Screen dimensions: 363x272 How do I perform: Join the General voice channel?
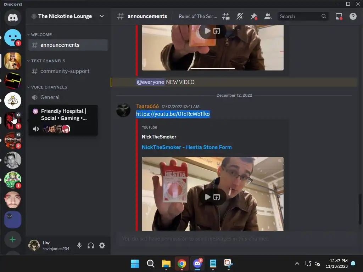click(x=68, y=97)
